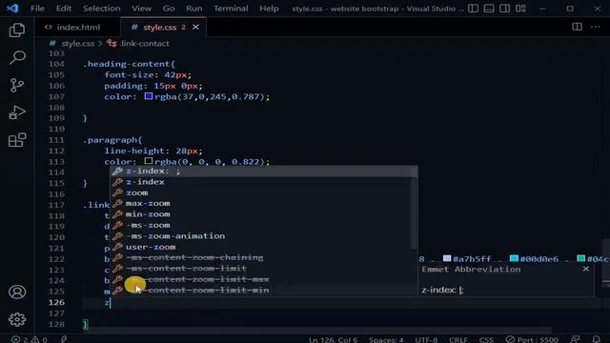Click the '.heading-content{' selector line
This screenshot has width=610, height=343.
pyautogui.click(x=129, y=64)
